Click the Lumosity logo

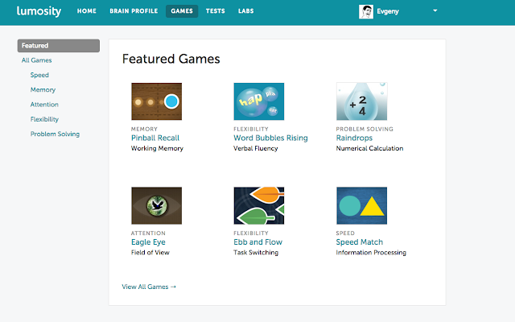(39, 11)
